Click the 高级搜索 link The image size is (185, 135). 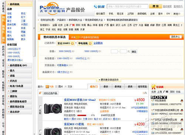click(167, 6)
